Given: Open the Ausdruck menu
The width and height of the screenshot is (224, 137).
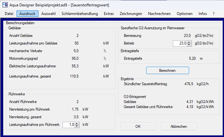Looking at the screenshot, I should tap(27, 14).
